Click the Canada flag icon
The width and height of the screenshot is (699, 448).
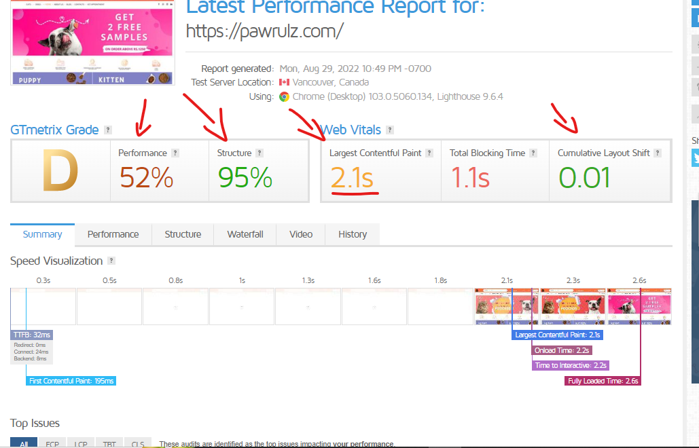[284, 82]
